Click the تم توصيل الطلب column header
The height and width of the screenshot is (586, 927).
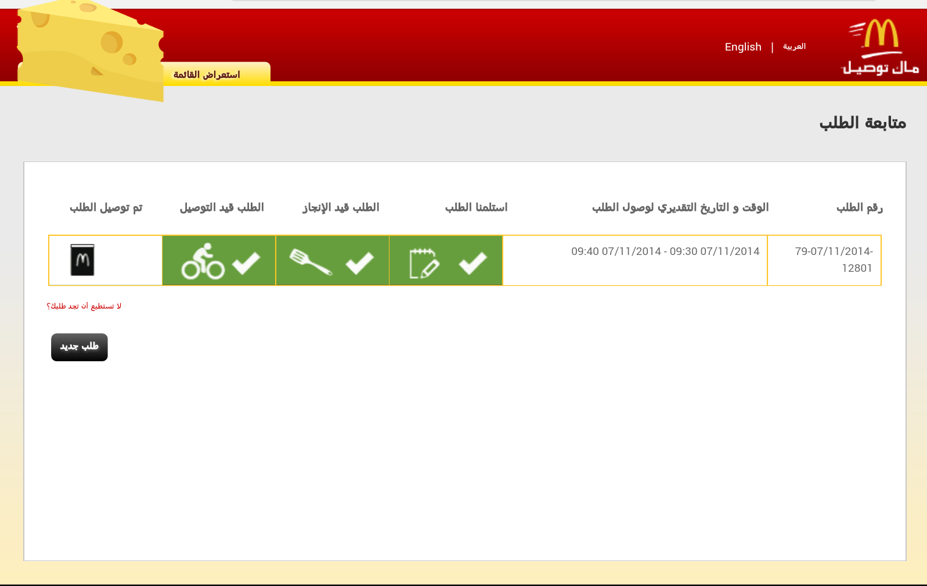point(106,207)
